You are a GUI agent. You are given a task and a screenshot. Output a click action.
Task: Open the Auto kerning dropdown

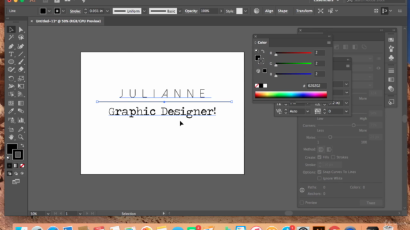[x=307, y=111]
